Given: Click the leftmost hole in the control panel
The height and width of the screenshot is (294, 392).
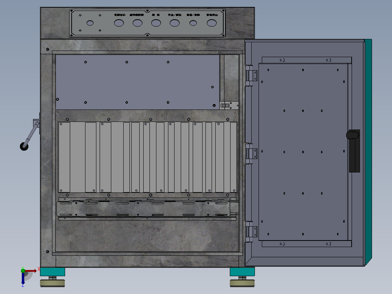Looking at the screenshot, I should point(90,23).
